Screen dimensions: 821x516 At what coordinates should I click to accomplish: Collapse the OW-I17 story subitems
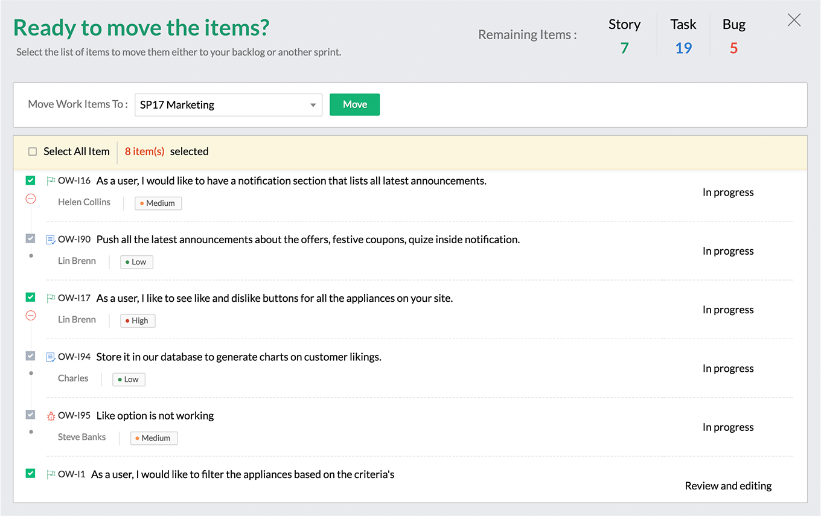[31, 316]
